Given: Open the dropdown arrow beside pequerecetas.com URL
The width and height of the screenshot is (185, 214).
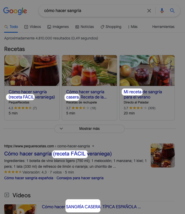Looking at the screenshot, I should click(93, 146).
